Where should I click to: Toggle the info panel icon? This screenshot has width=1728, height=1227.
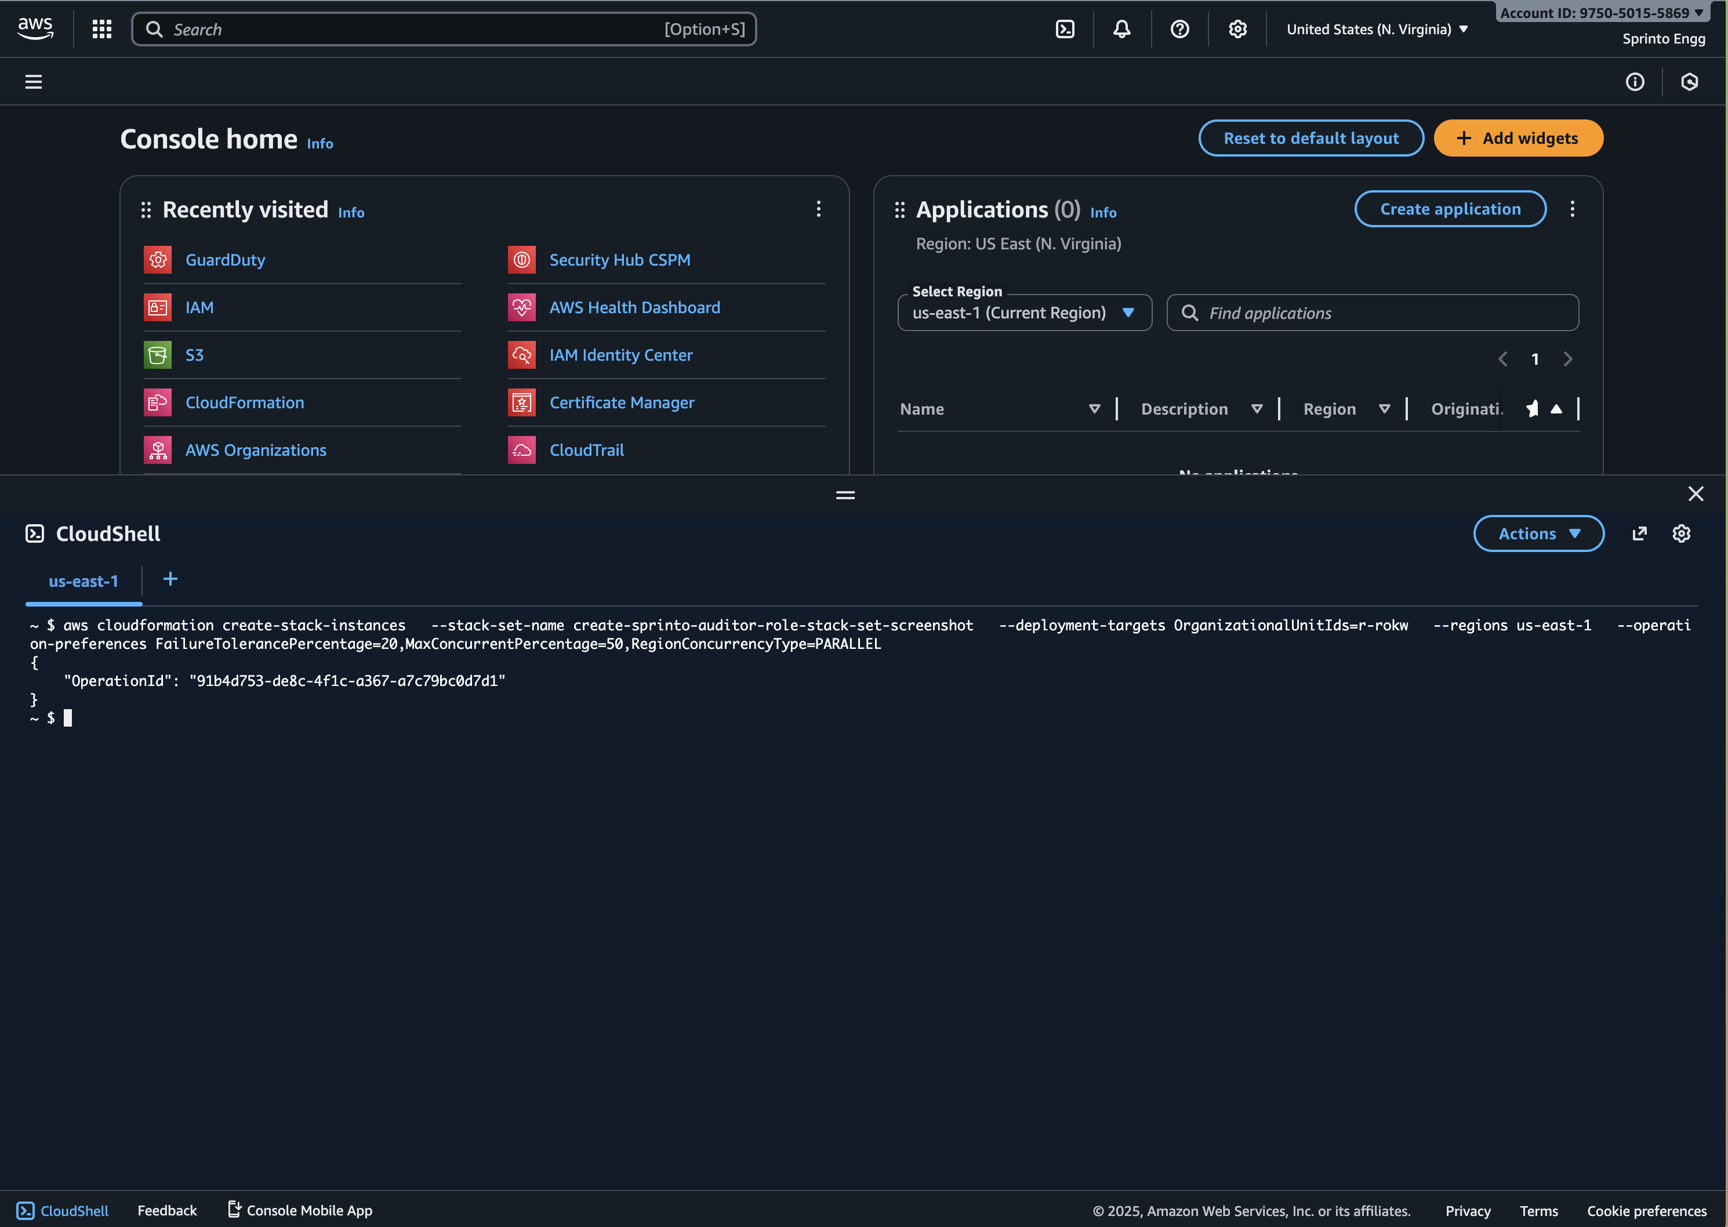(1634, 82)
